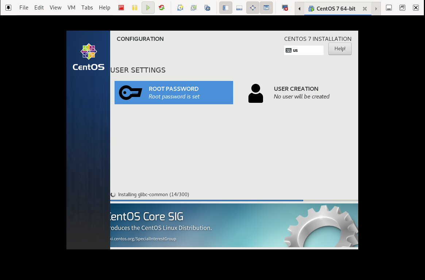425x280 pixels.
Task: Click the user silhouette icon
Action: pyautogui.click(x=256, y=93)
